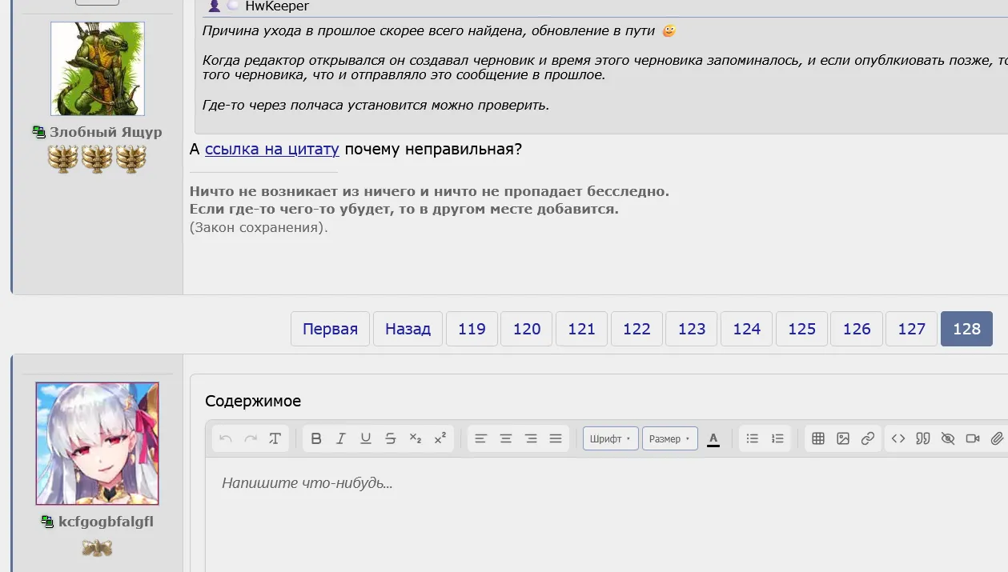Open the Размер size dropdown
1008x572 pixels.
pyautogui.click(x=670, y=438)
